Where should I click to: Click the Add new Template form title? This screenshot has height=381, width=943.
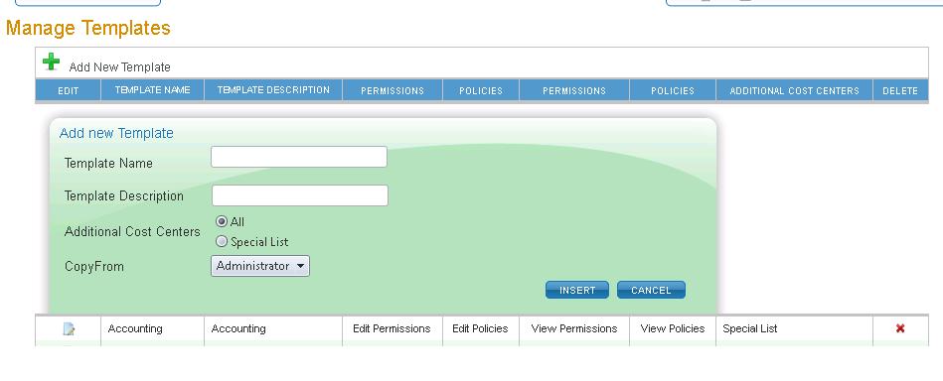(116, 133)
